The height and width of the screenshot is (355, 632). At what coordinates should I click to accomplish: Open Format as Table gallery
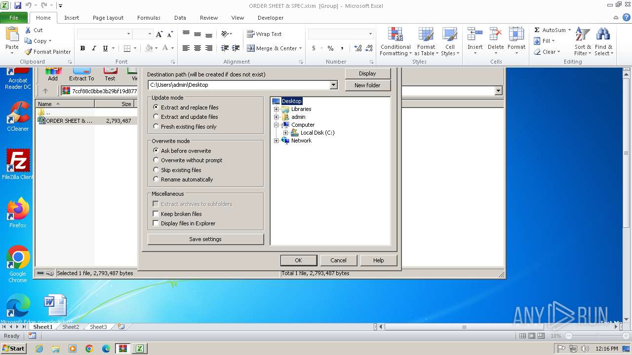coord(426,42)
